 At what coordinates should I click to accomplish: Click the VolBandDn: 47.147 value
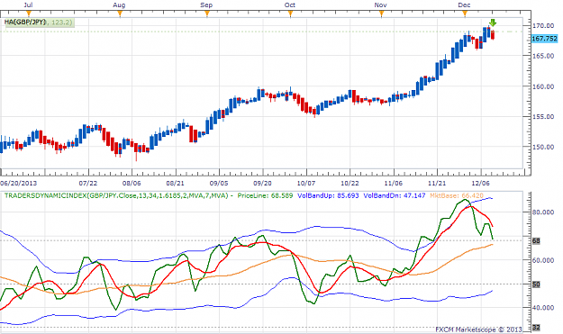395,196
